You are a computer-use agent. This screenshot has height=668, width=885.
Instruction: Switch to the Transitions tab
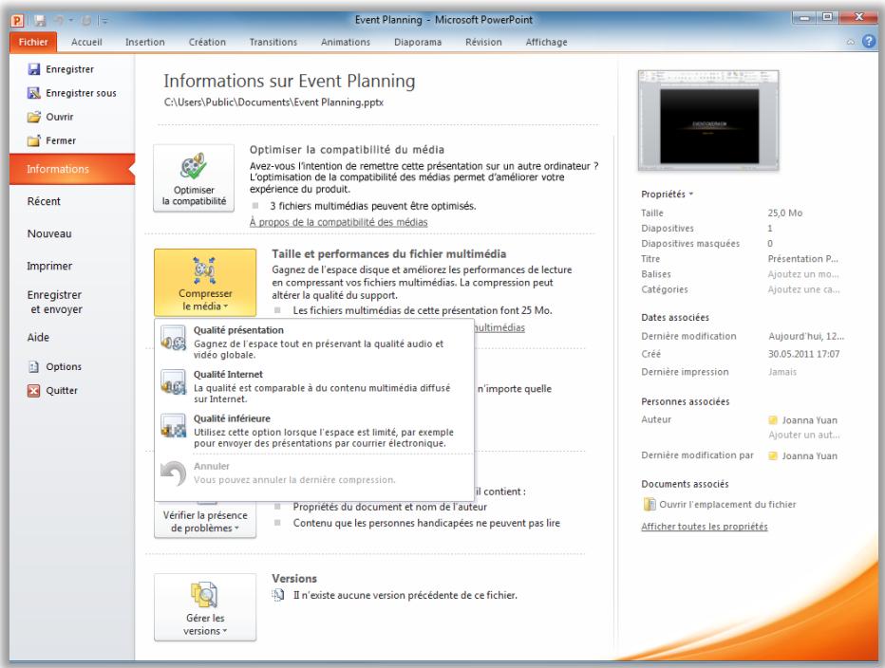point(273,42)
